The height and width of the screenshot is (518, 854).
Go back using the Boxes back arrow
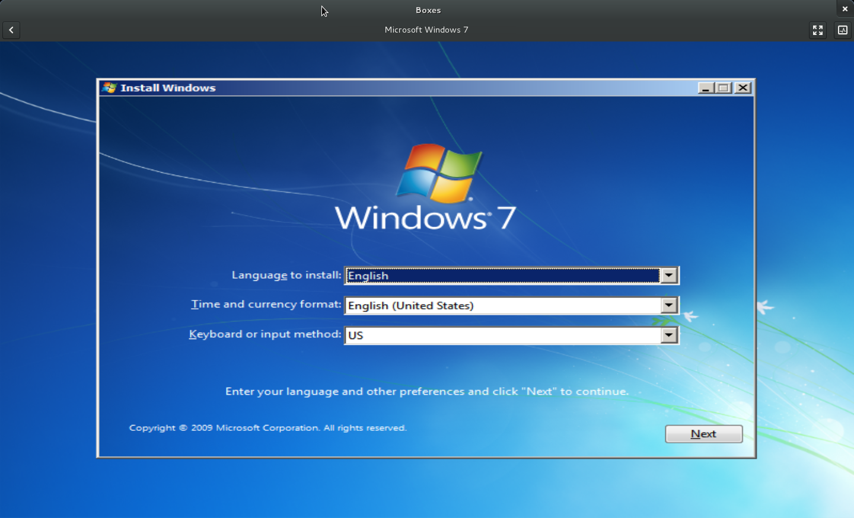click(x=11, y=30)
